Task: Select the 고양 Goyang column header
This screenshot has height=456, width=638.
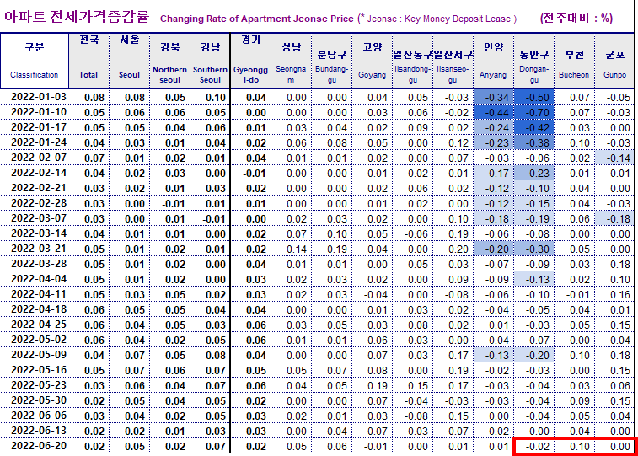Action: tap(372, 61)
